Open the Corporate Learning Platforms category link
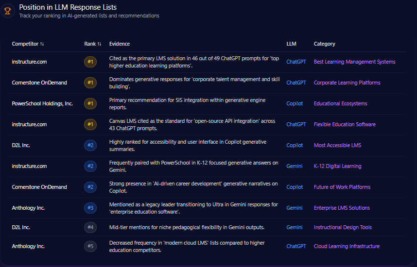This screenshot has height=267, width=417. point(347,83)
